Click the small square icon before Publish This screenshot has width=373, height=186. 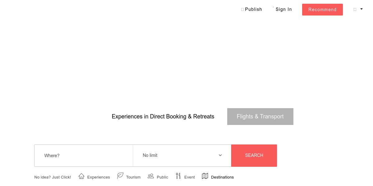click(x=242, y=10)
